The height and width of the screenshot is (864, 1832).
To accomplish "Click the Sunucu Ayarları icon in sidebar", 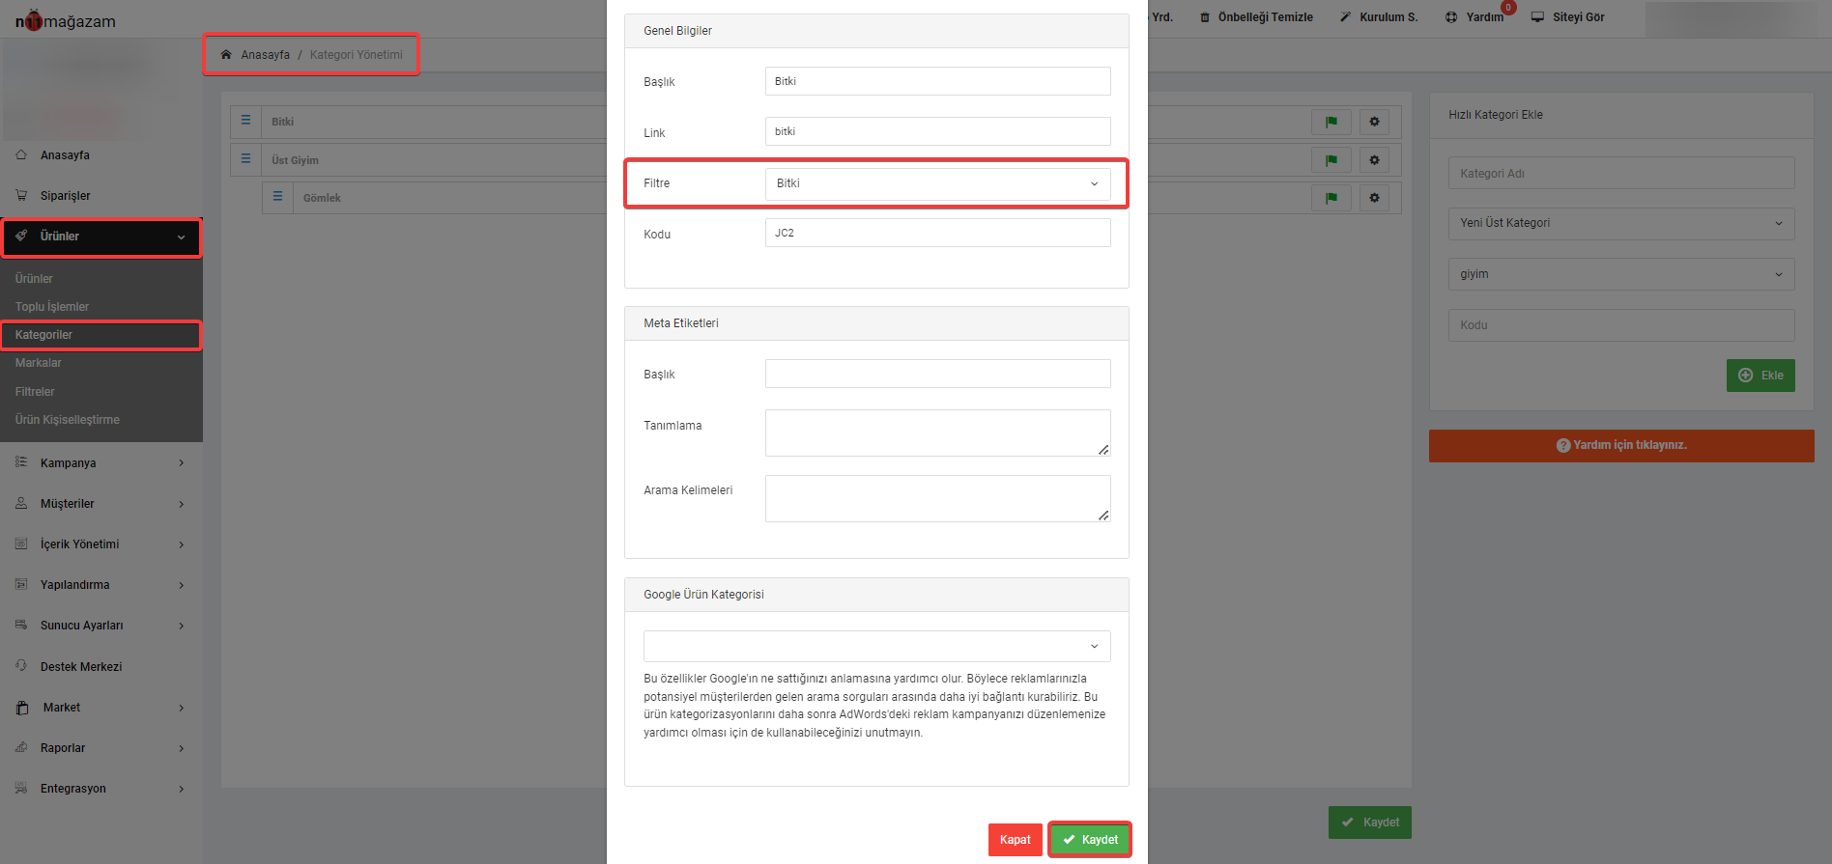I will click(x=21, y=625).
